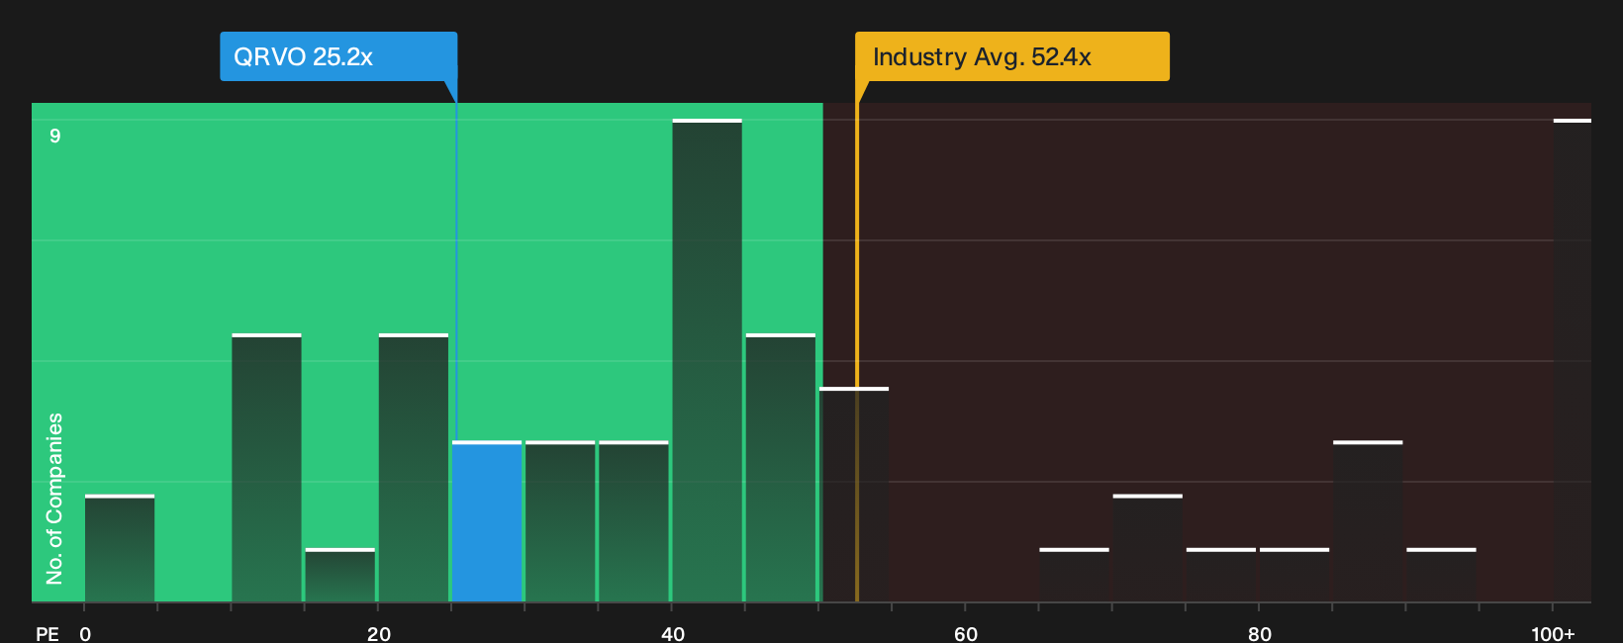This screenshot has width=1623, height=643.
Task: Click the '60' x-axis label
Action: (x=966, y=633)
